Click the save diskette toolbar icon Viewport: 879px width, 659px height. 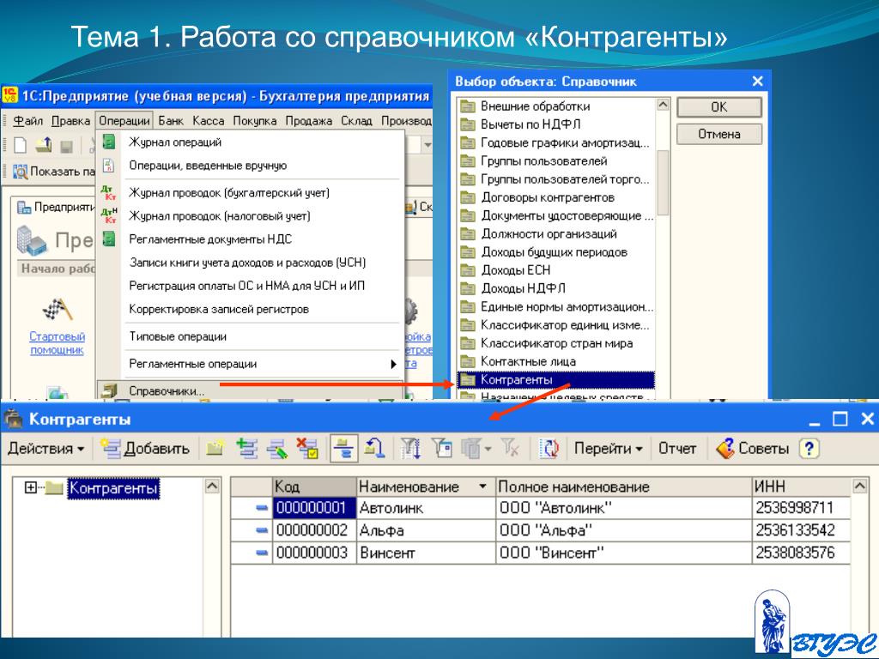coord(67,146)
